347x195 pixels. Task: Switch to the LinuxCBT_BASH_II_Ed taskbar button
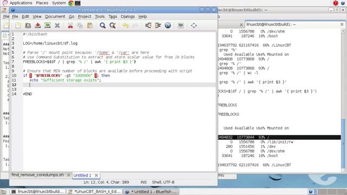(94, 192)
